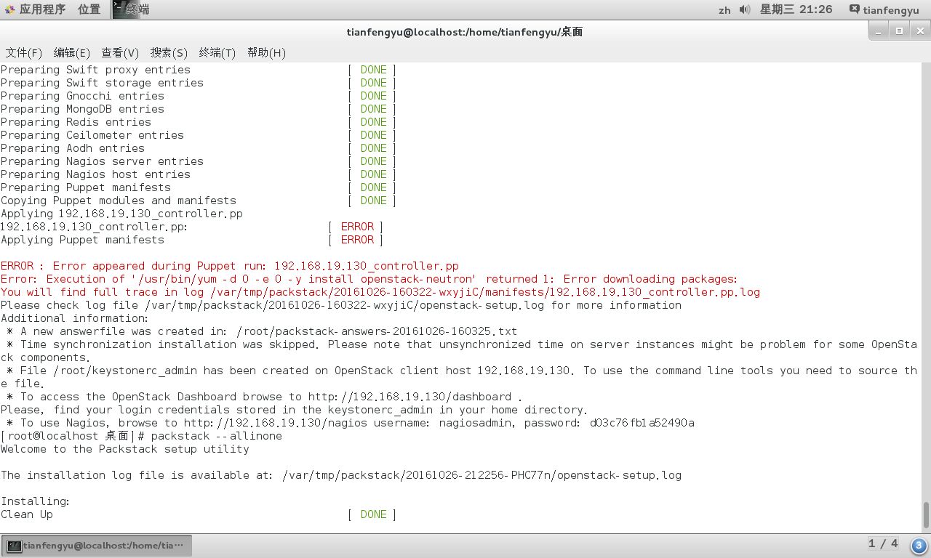This screenshot has height=558, width=931.
Task: Open the zh input language indicator
Action: click(x=724, y=10)
